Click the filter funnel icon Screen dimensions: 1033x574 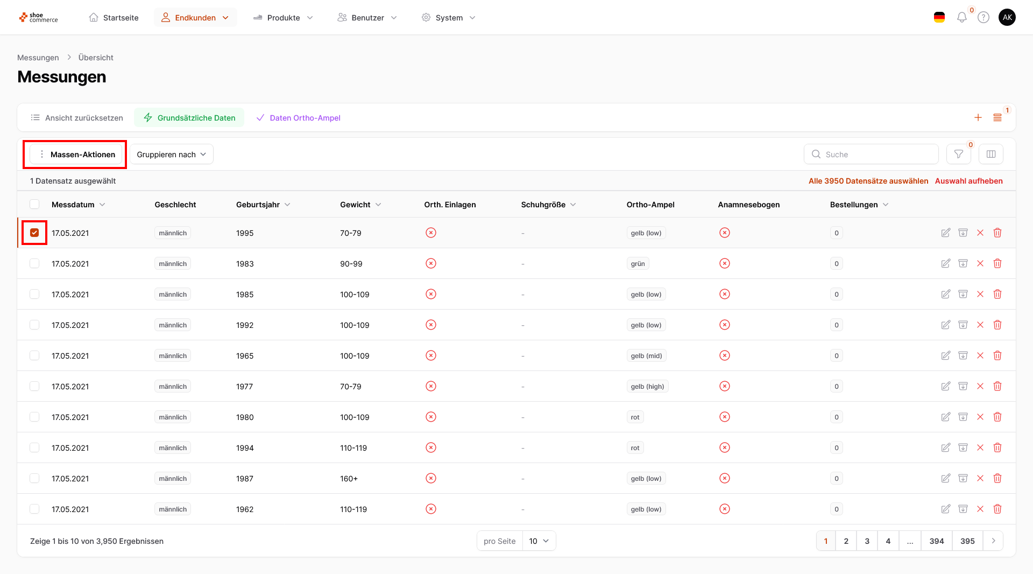pos(958,155)
